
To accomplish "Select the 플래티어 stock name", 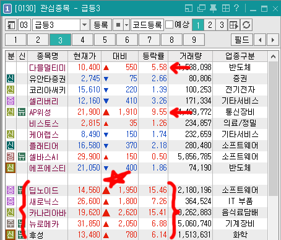I will tap(44, 146).
